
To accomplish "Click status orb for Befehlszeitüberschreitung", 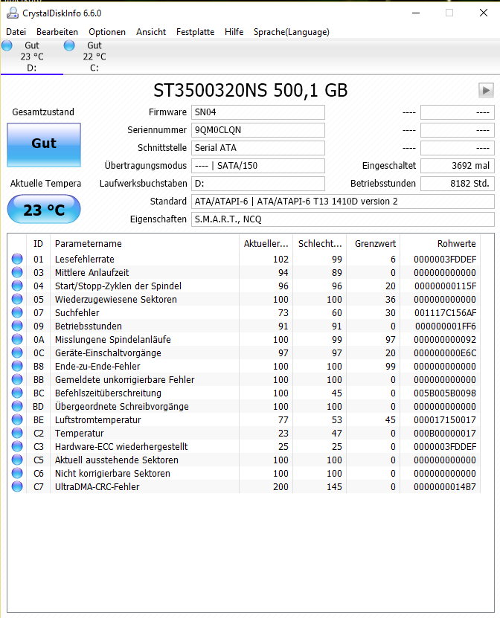I will click(x=17, y=393).
